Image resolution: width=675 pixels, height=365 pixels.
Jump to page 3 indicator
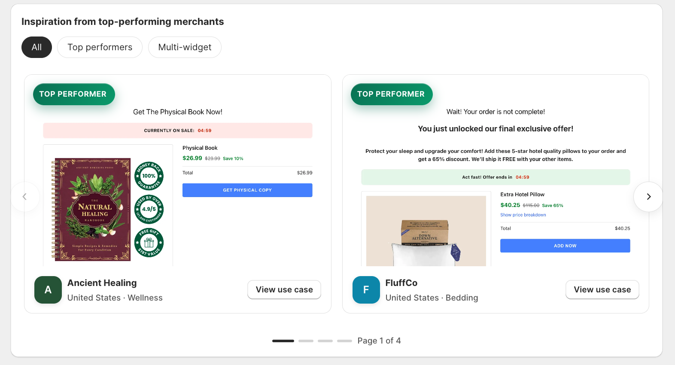pos(325,341)
